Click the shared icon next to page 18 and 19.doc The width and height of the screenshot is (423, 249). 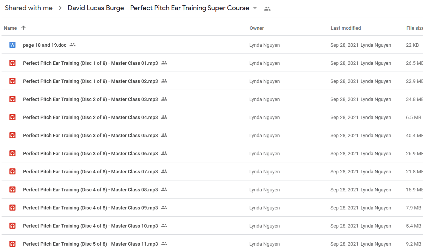73,45
